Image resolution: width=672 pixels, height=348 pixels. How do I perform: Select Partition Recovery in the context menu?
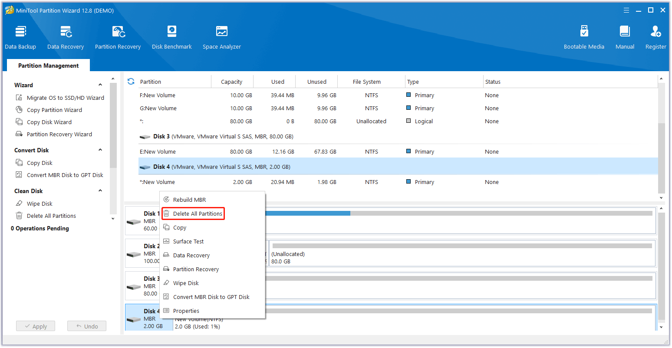point(213,269)
